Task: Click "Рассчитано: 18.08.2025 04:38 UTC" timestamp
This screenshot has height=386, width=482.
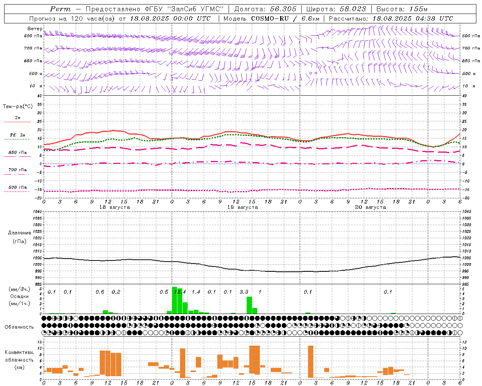Action: [391, 18]
